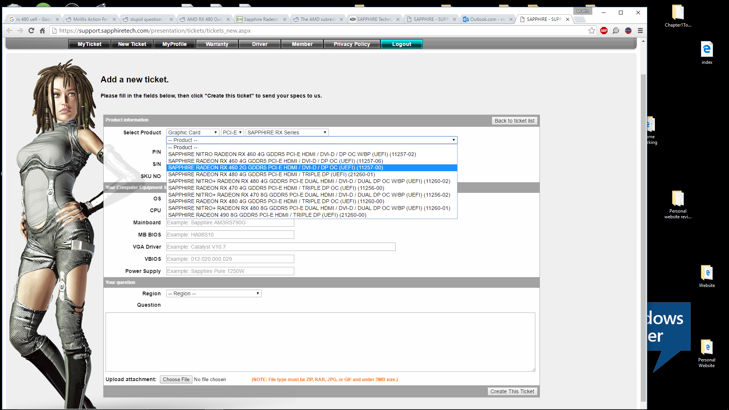Image resolution: width=729 pixels, height=410 pixels.
Task: Open the Personal website revi... folder
Action: click(678, 205)
